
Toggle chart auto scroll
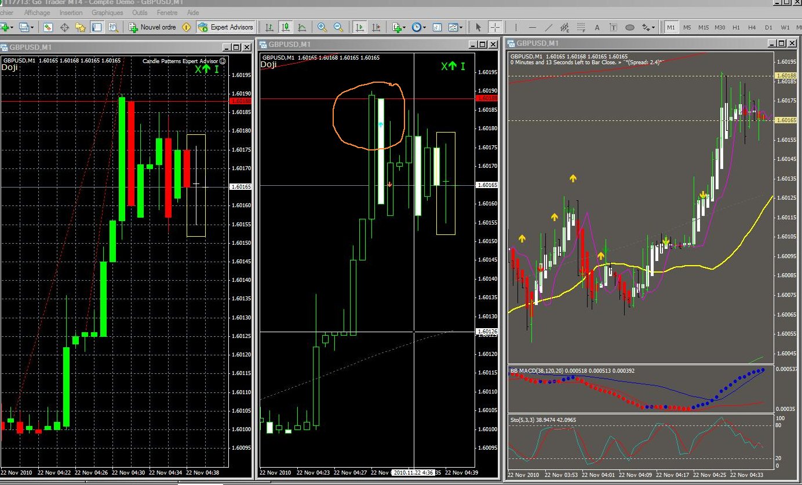[x=360, y=27]
